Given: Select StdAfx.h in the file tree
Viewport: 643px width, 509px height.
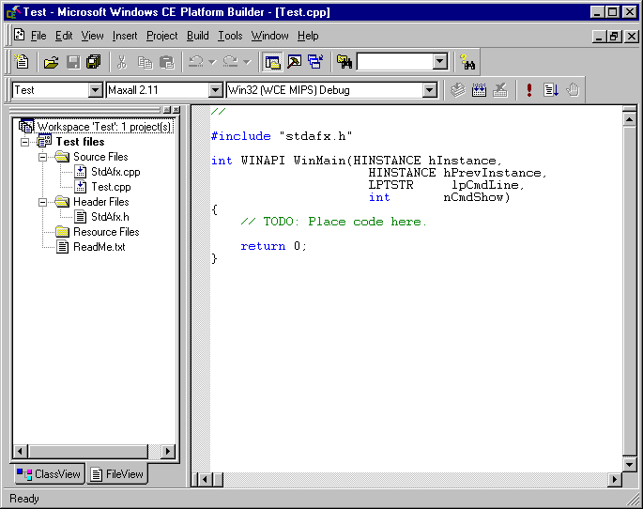Looking at the screenshot, I should (x=110, y=217).
